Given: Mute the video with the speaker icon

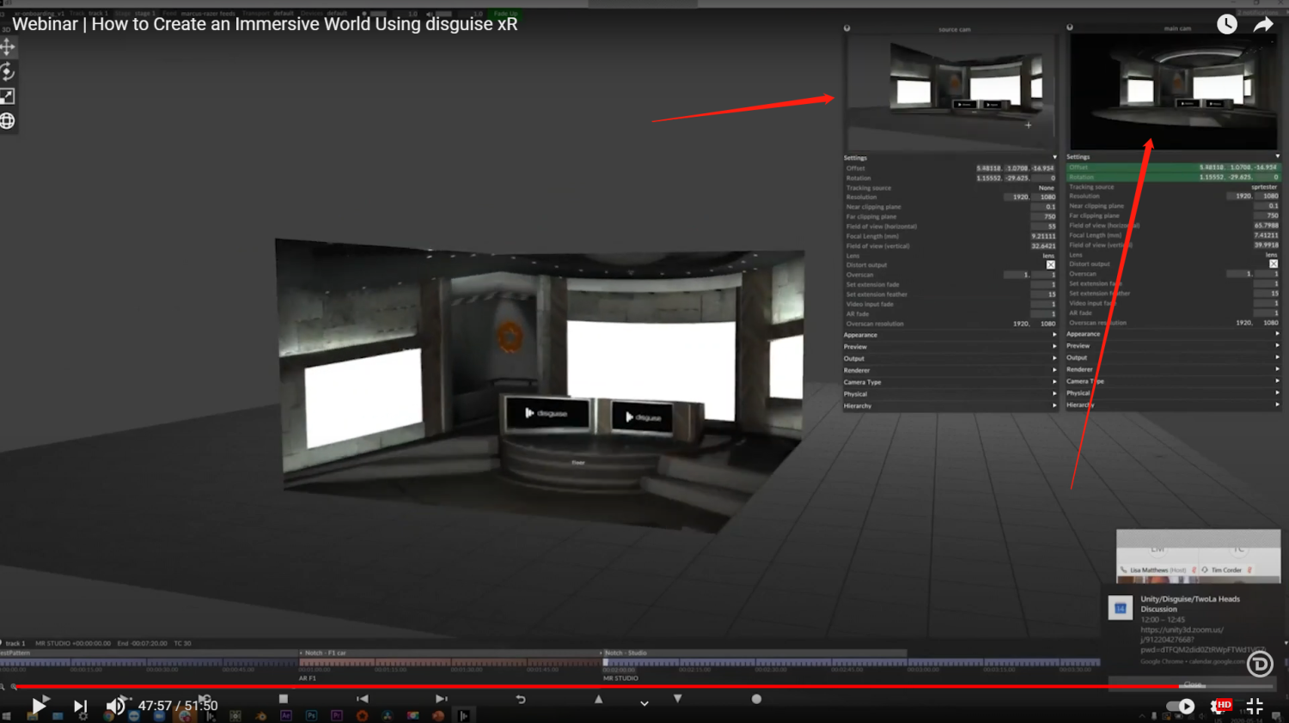Looking at the screenshot, I should coord(115,706).
